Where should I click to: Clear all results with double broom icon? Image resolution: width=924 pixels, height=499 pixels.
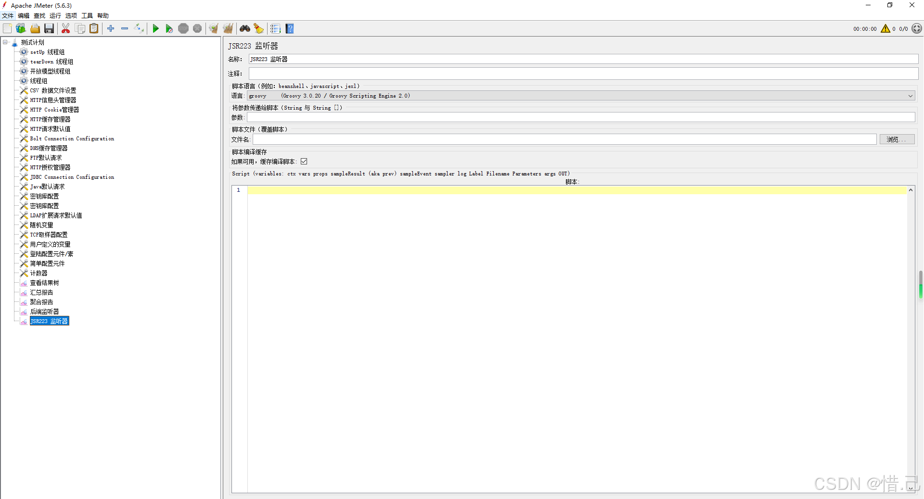tap(228, 29)
